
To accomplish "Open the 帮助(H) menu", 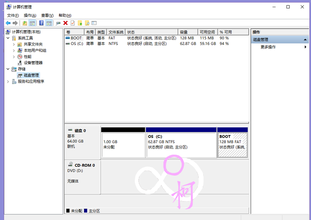I will pyautogui.click(x=65, y=15).
